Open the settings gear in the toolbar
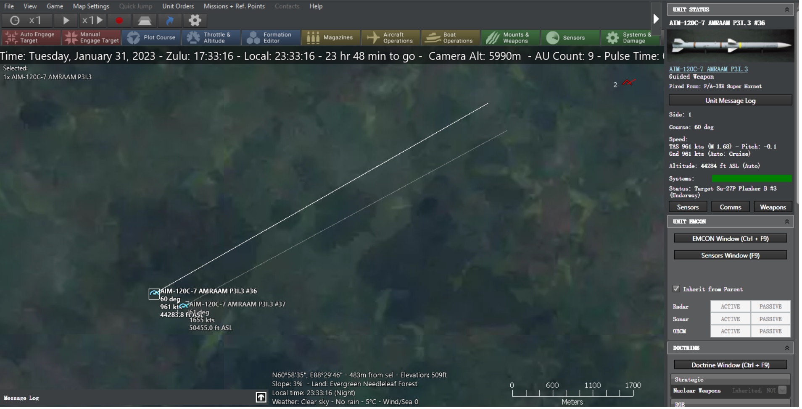This screenshot has width=802, height=409. (x=195, y=20)
